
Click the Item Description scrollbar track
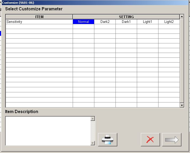(x=93, y=131)
